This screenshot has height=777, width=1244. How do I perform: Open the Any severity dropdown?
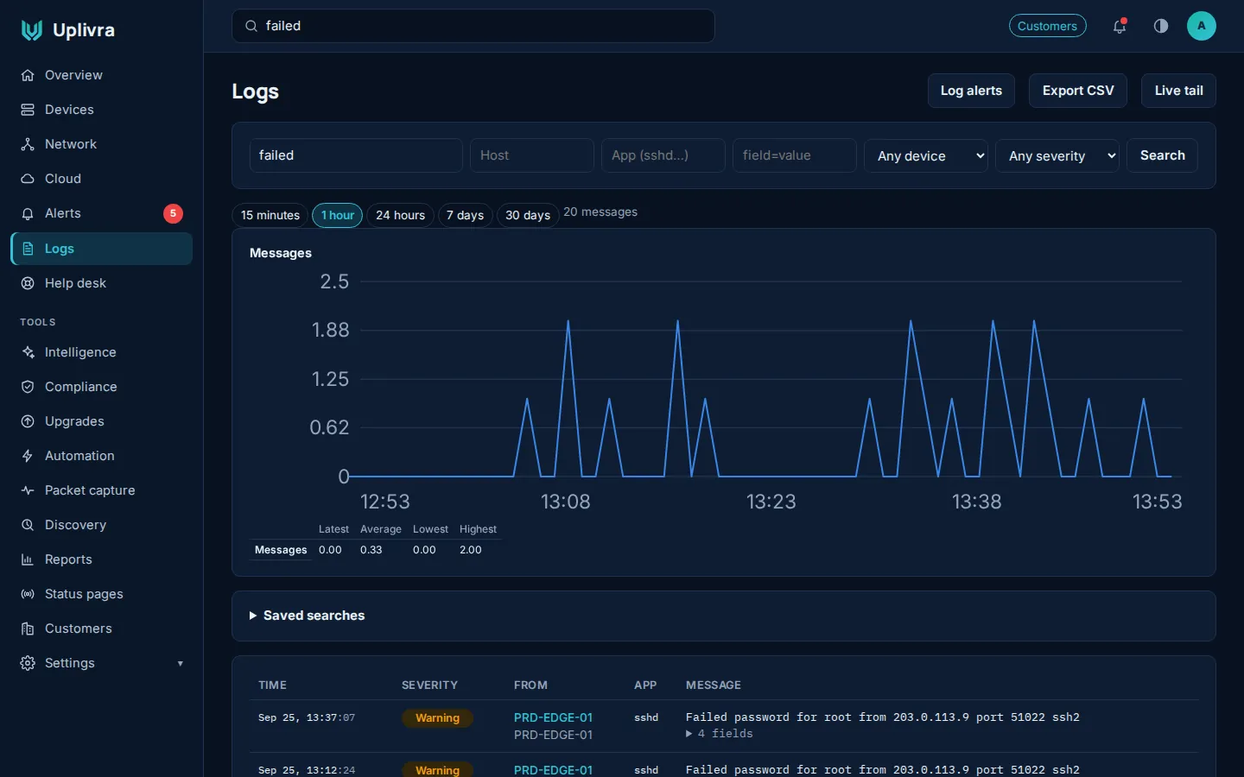[x=1057, y=155]
